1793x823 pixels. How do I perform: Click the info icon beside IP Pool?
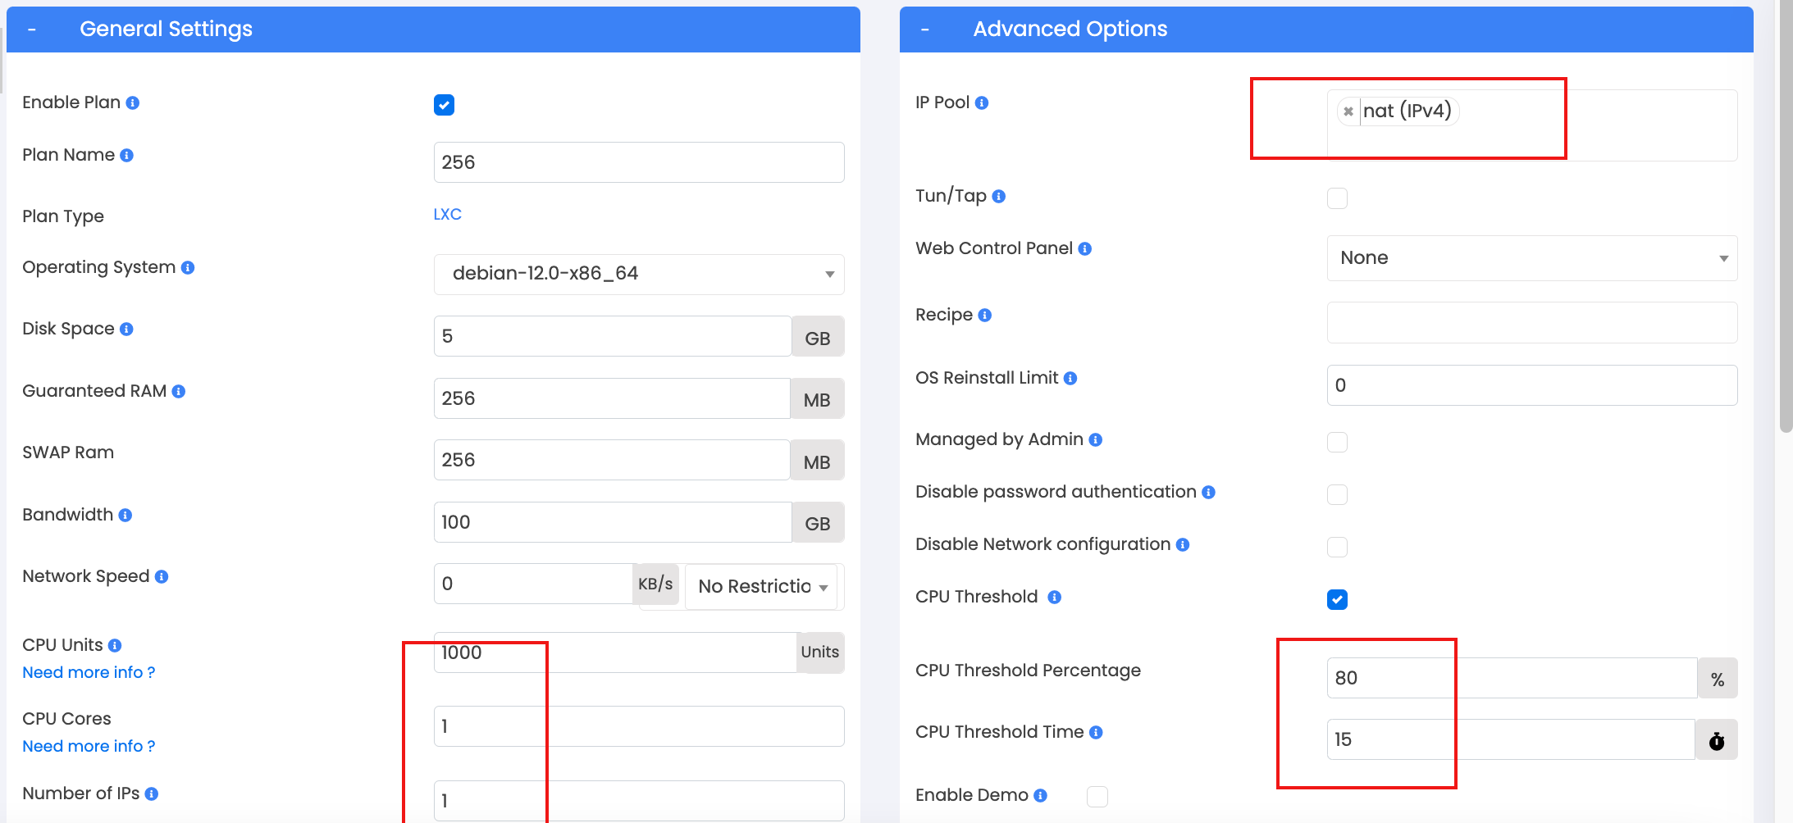982,103
